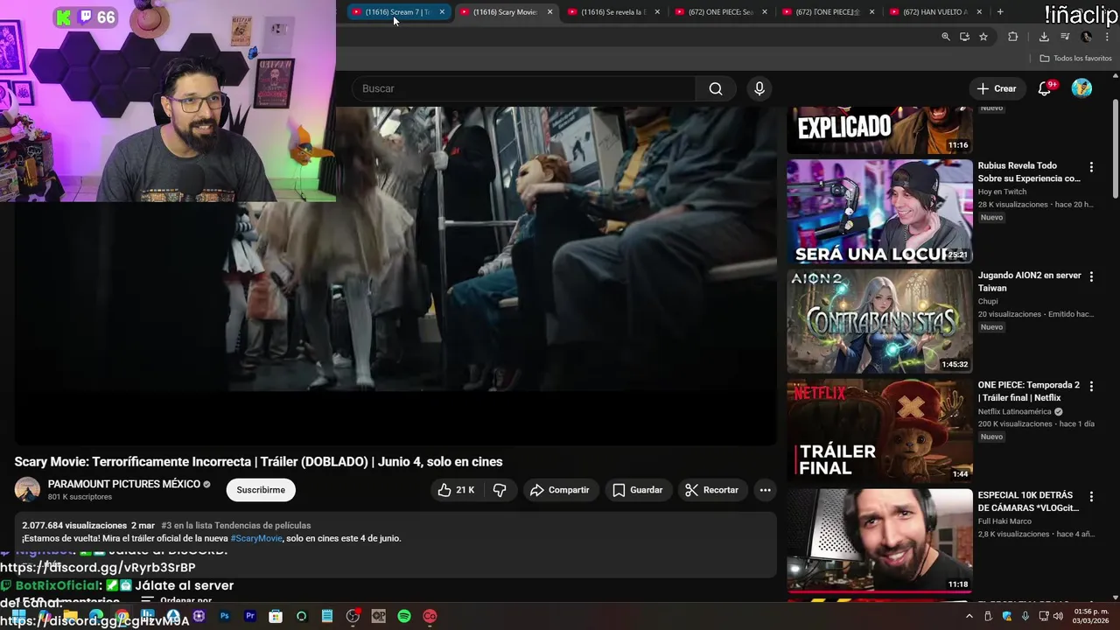The height and width of the screenshot is (630, 1120).
Task: Open options menu for Rubius Revela Todo
Action: tap(1091, 166)
